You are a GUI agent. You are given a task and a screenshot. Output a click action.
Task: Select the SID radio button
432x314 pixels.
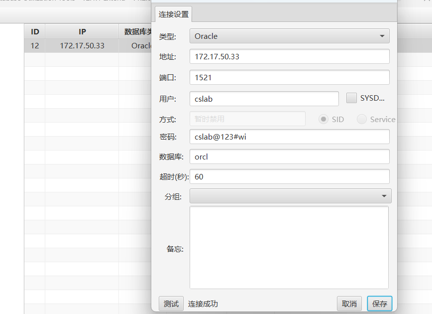(x=324, y=119)
